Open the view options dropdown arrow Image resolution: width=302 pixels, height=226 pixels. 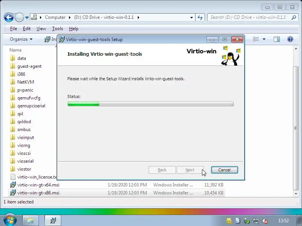pyautogui.click(x=264, y=39)
